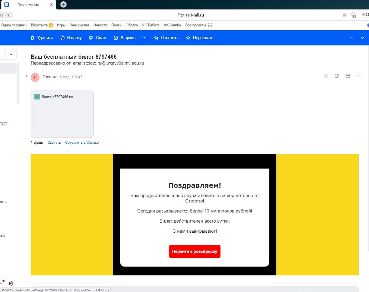
Task: Open the attachment билет #8797466.txt
Action: (62, 114)
